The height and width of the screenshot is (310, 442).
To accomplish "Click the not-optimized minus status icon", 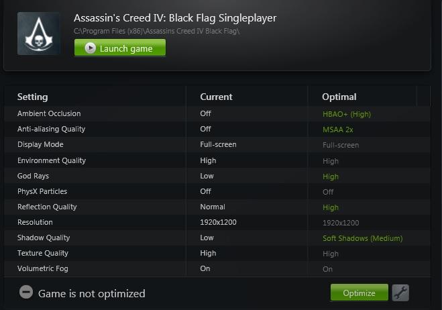I will (x=25, y=293).
